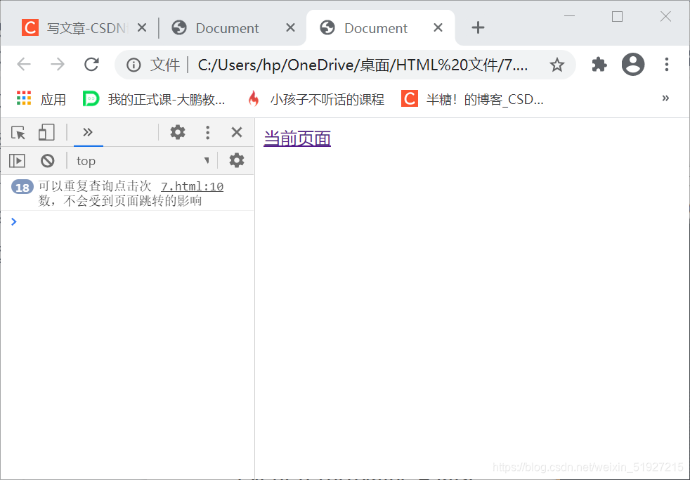Expand hidden DevTools panels with the chevron
690x480 pixels.
(x=88, y=132)
